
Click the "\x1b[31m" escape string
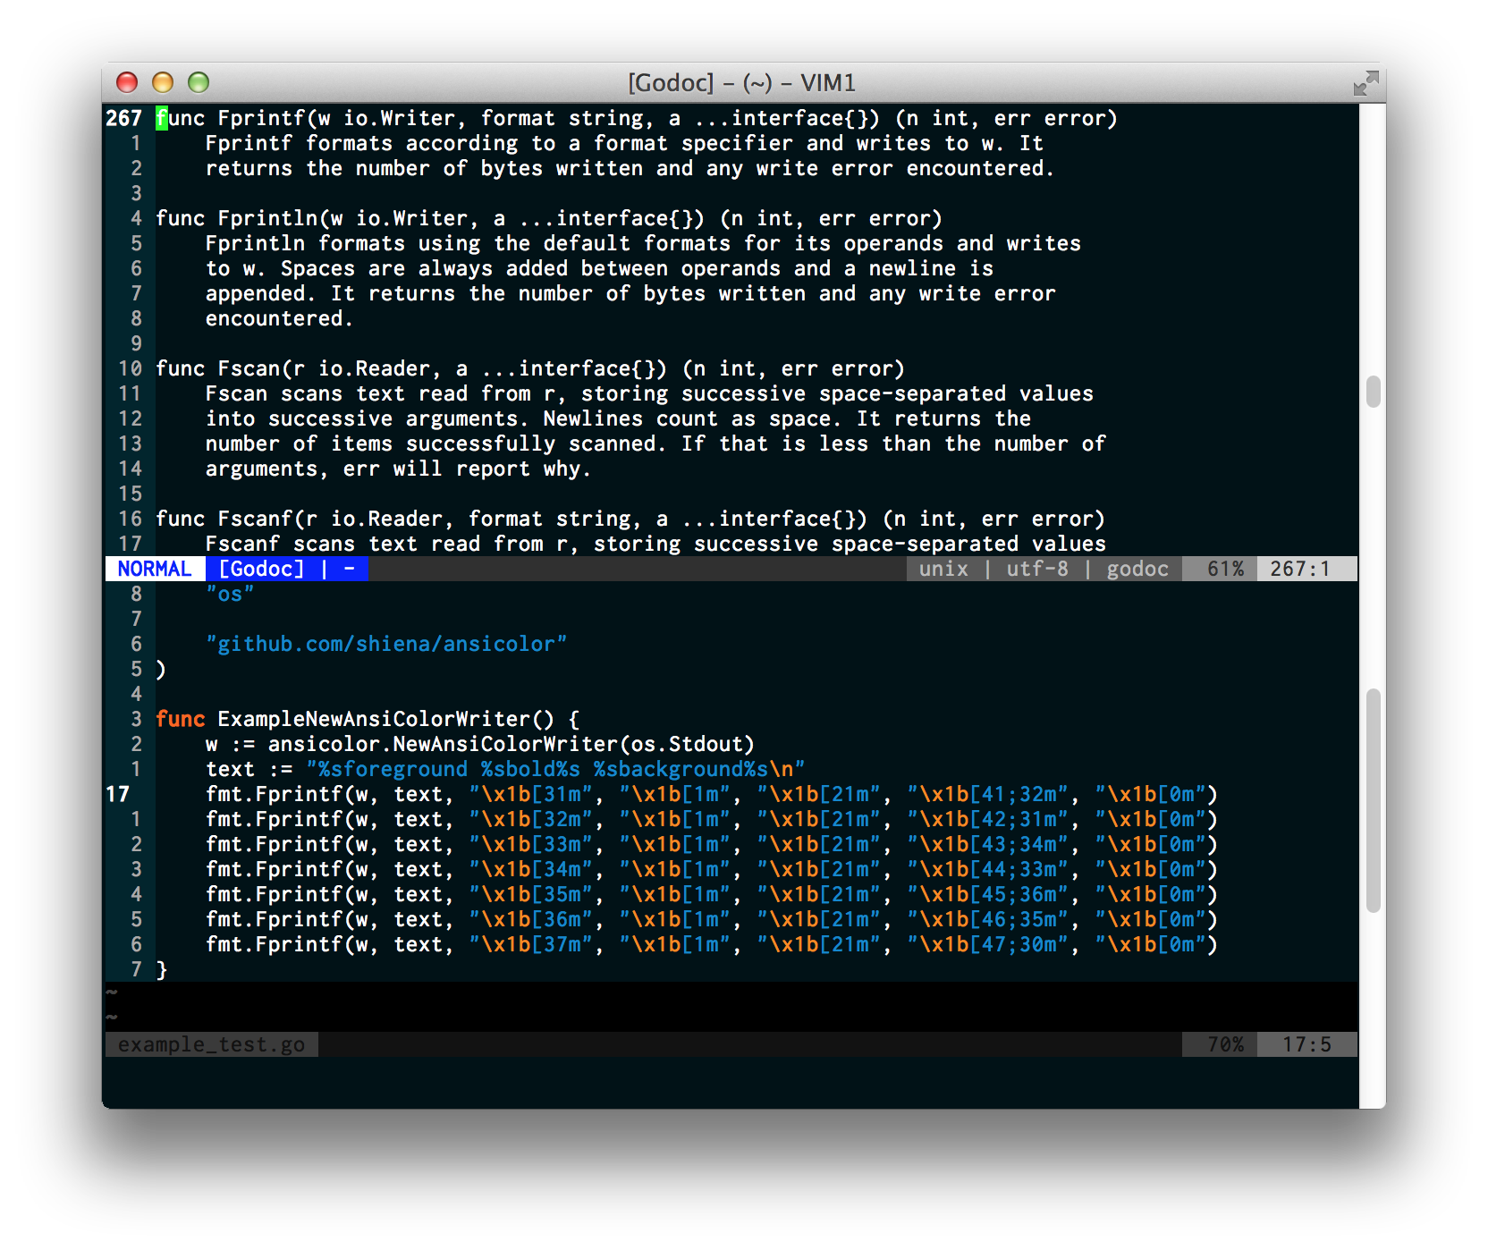(x=530, y=794)
